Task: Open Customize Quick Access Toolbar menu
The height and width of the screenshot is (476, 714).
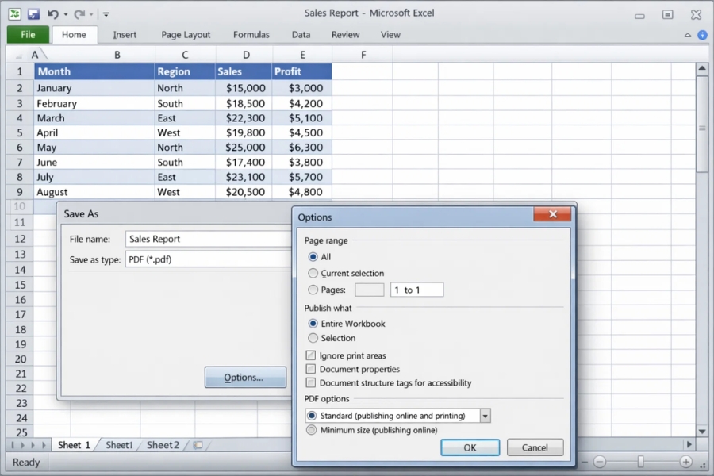Action: (x=106, y=13)
